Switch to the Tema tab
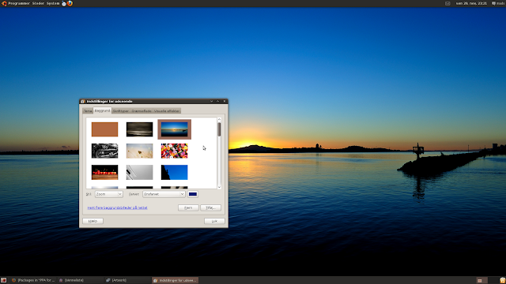The height and width of the screenshot is (284, 506). tap(88, 110)
